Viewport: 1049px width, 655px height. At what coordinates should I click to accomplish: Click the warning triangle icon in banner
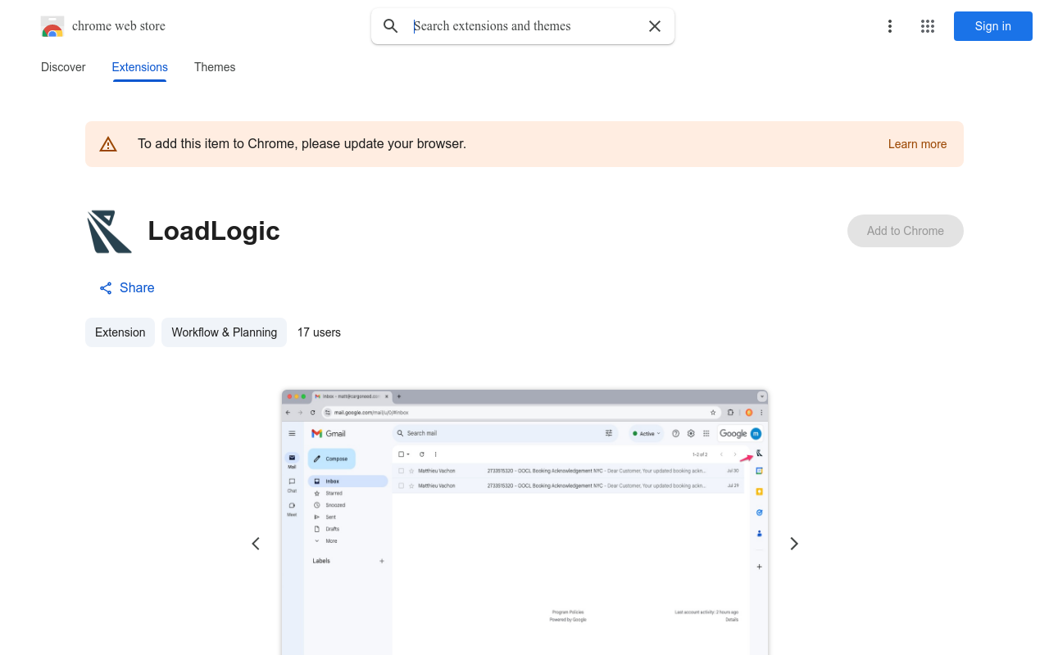click(108, 144)
